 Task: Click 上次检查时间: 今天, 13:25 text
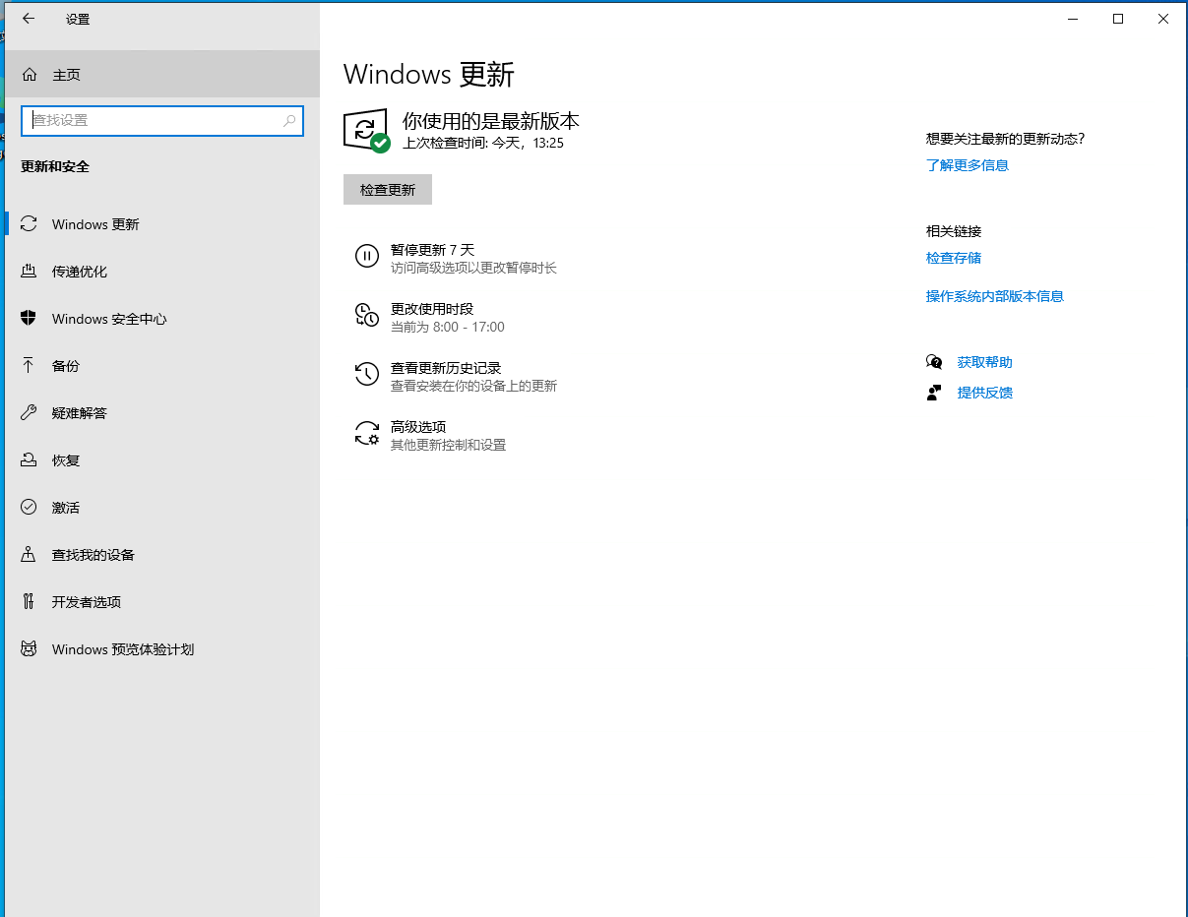[x=483, y=143]
